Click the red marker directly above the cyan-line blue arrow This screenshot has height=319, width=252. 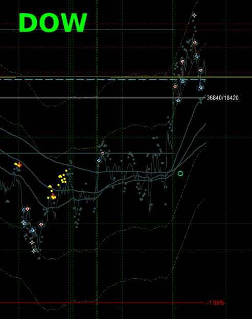182,62
